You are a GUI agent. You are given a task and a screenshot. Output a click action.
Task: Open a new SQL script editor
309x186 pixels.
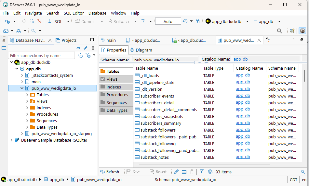[55, 21]
